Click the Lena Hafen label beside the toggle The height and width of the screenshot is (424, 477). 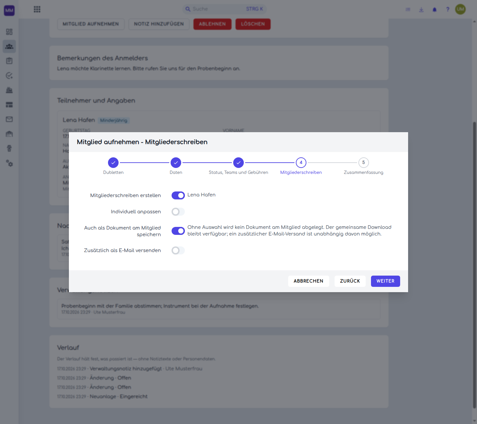pos(201,195)
